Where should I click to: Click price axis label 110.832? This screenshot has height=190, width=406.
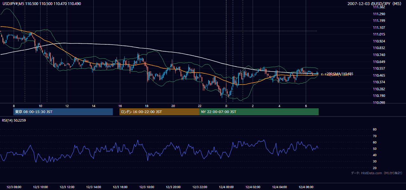(x=379, y=48)
